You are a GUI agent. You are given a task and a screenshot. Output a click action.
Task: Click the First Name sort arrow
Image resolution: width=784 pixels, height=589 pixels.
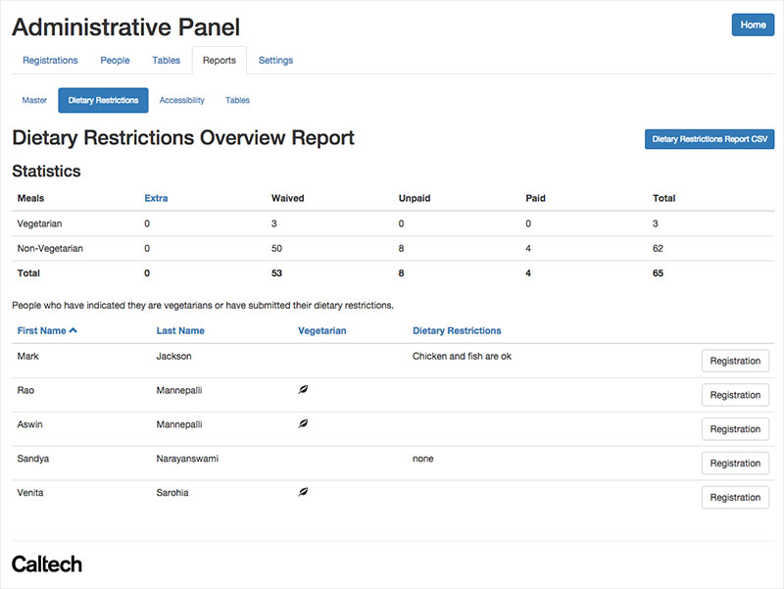[x=73, y=330]
